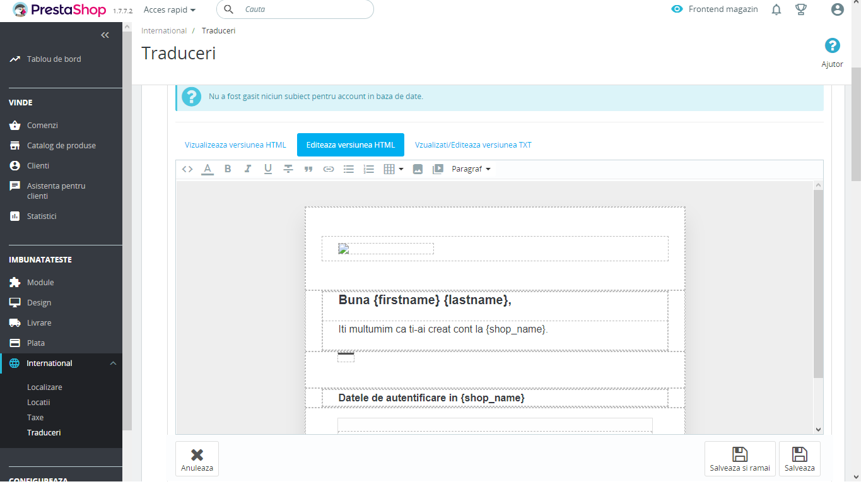Screen dimensions: 866x484
Task: Click the underline formatting icon
Action: tap(268, 169)
